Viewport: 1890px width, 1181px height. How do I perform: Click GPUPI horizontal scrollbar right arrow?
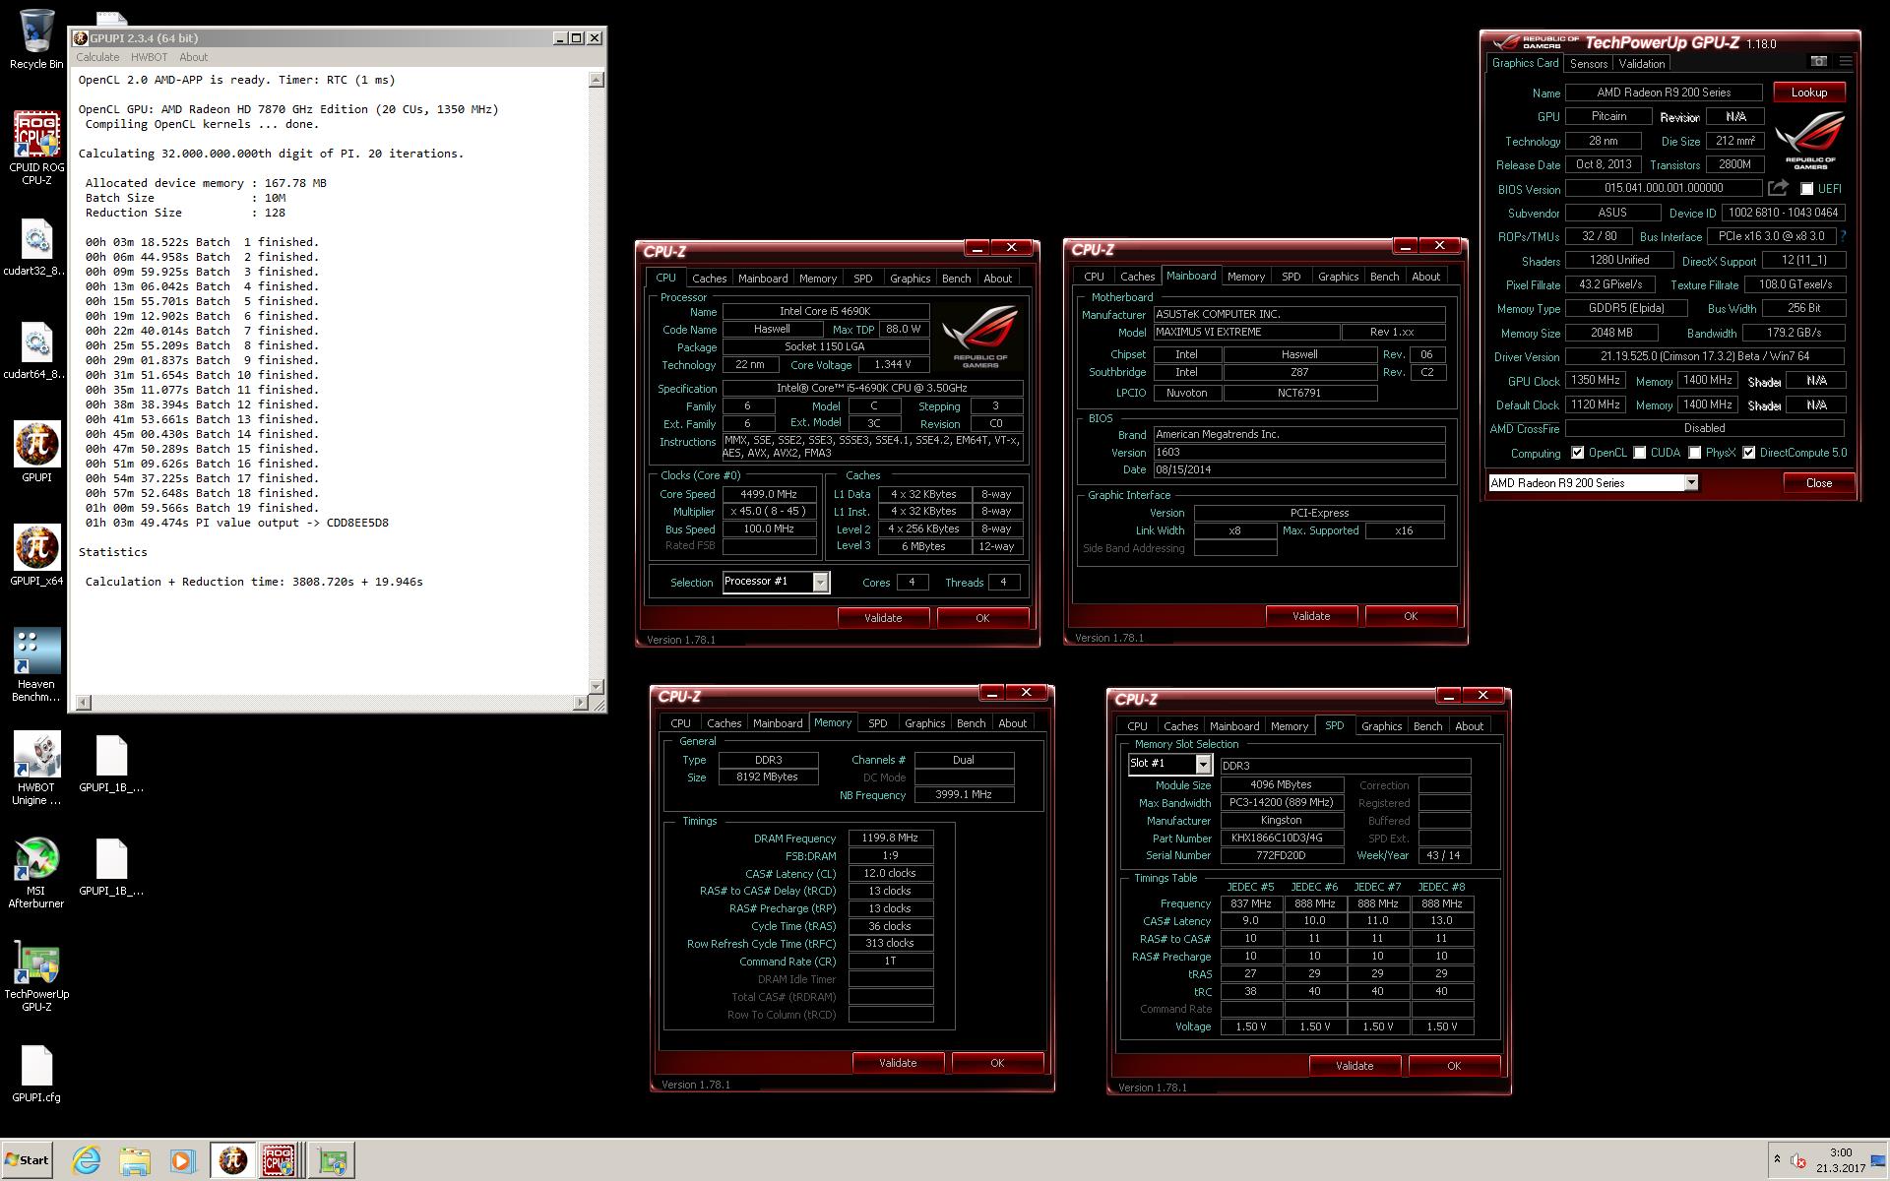point(581,702)
